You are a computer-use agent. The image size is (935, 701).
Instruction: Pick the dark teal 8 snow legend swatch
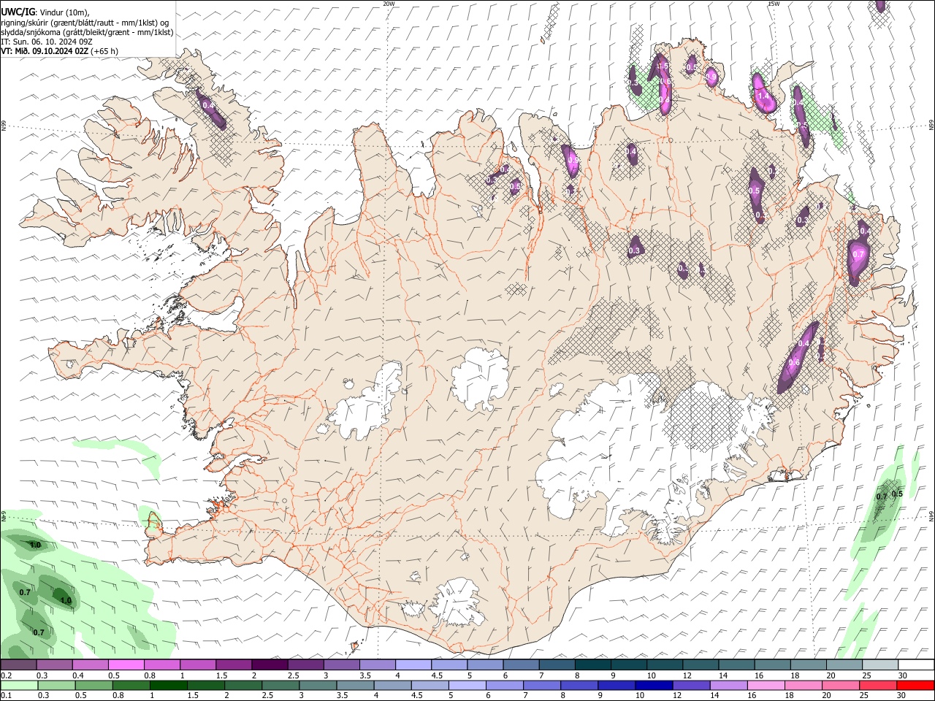coord(592,665)
